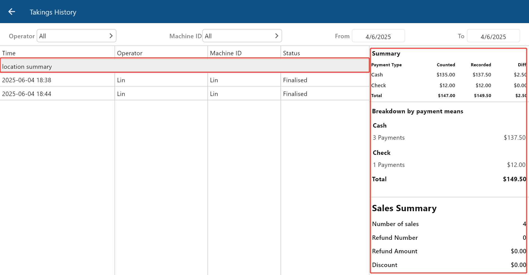
Task: Click the Time column header
Action: pyautogui.click(x=9, y=53)
